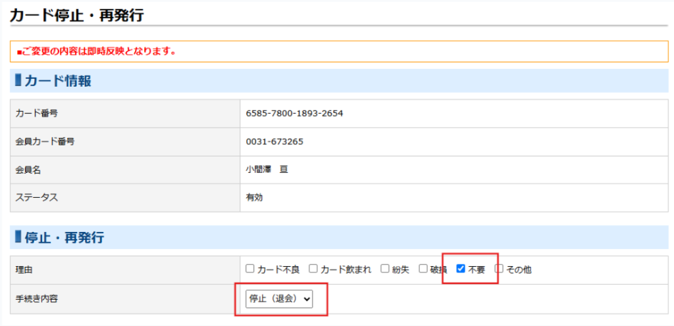Click the card number 6585-7800-1893-2654
The height and width of the screenshot is (326, 674).
[294, 113]
